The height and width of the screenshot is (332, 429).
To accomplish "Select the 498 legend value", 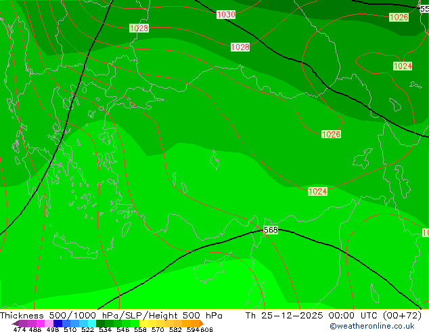I will click(x=53, y=329).
